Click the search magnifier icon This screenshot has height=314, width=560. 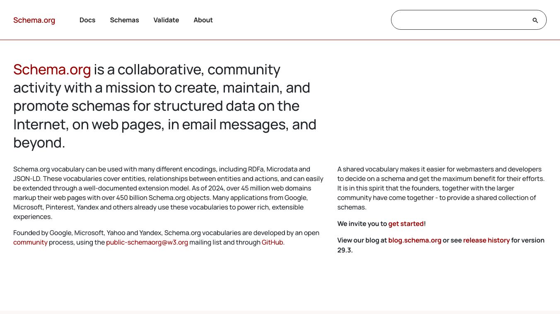coord(535,20)
